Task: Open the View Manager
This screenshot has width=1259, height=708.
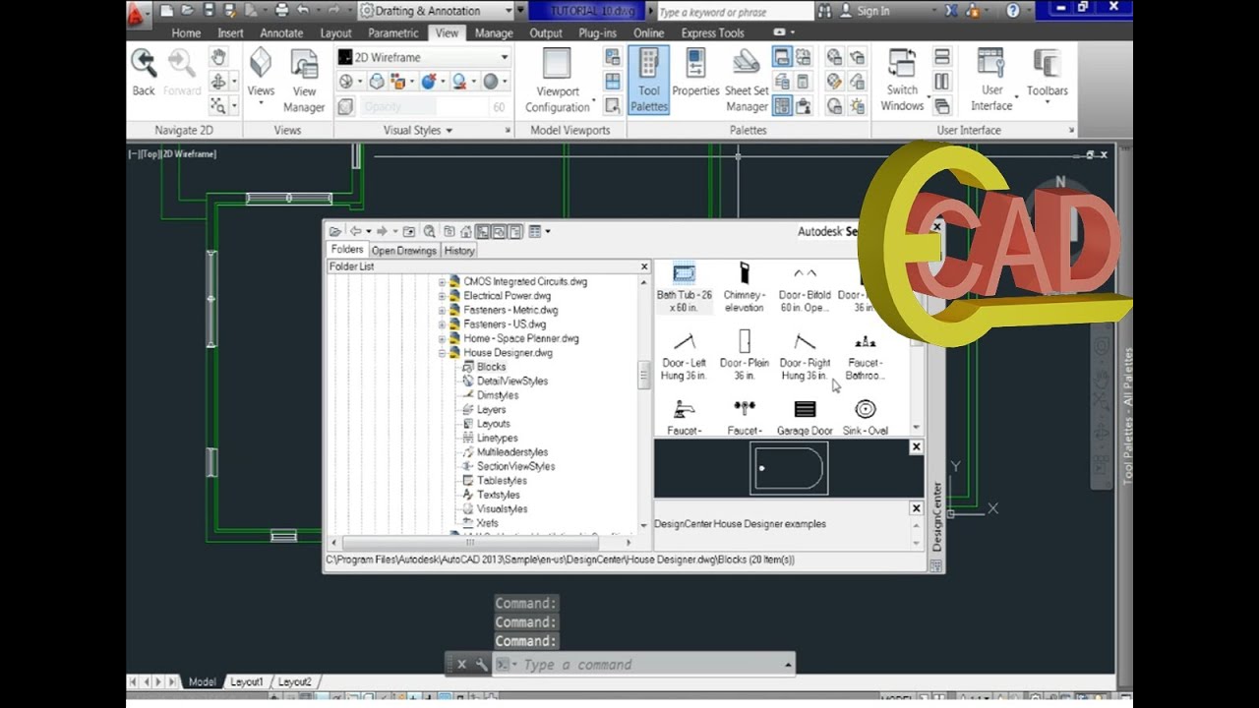Action: [304, 81]
